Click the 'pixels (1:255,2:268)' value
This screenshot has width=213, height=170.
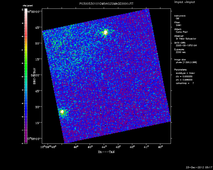(186, 62)
